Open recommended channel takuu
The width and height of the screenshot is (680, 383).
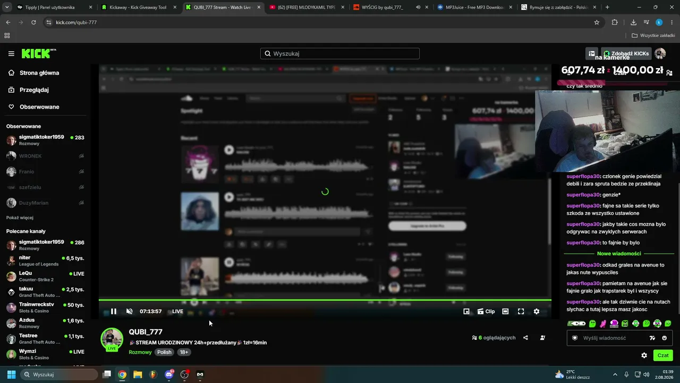[x=45, y=292]
